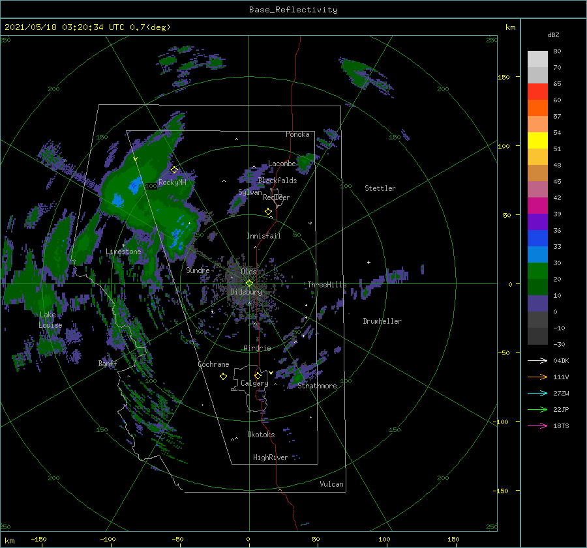Pick the yellow 51–54 dBZ legend swatch
587x548 pixels.
click(537, 141)
